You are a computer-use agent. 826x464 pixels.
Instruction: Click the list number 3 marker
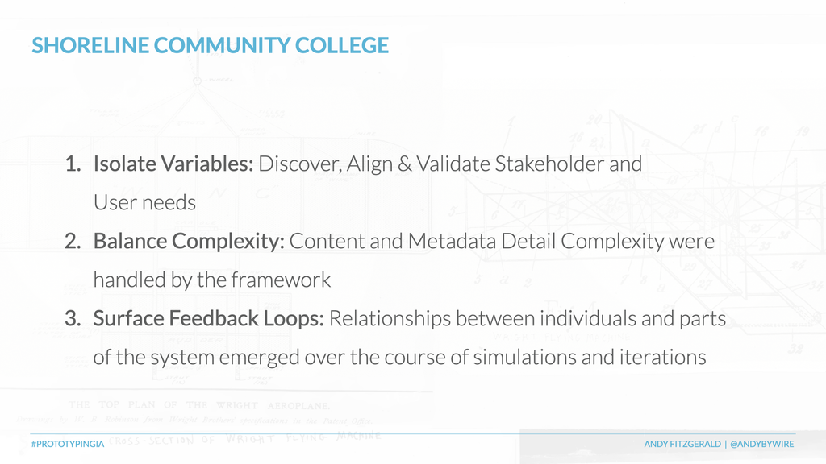[x=73, y=318]
